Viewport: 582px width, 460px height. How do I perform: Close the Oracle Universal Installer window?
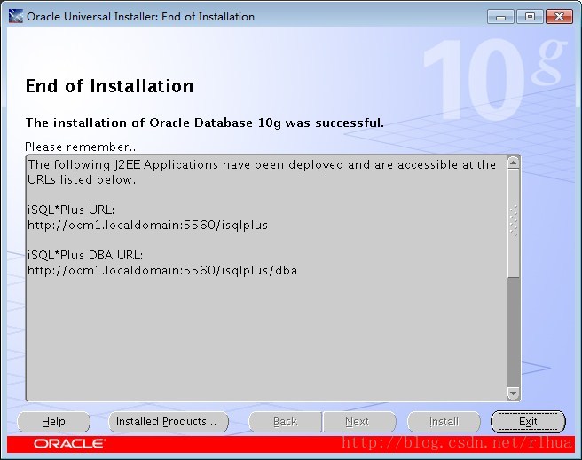click(x=559, y=17)
